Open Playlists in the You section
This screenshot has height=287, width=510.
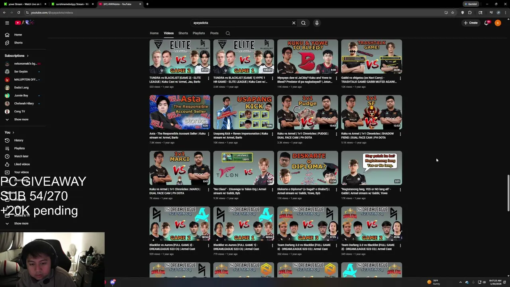(x=19, y=148)
